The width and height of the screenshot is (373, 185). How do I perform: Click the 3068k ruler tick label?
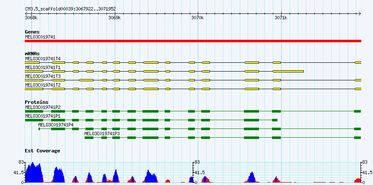point(31,18)
